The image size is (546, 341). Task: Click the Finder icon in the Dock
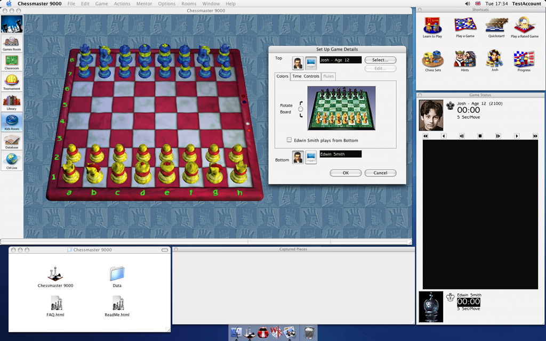click(x=237, y=332)
